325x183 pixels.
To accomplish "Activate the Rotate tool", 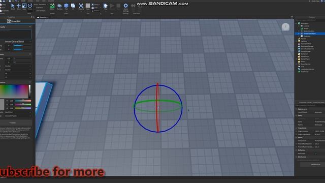I will 30,7.
